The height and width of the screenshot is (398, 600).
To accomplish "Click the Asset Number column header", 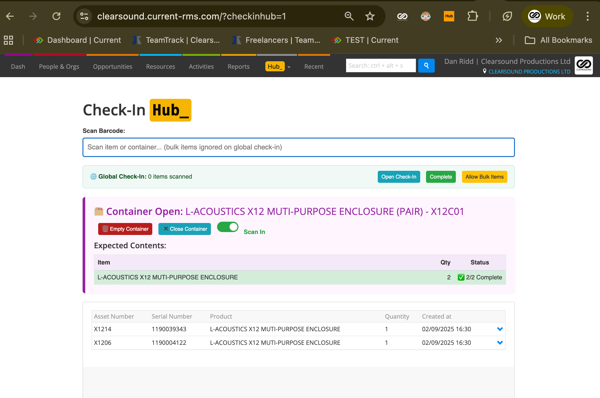I will [x=114, y=316].
